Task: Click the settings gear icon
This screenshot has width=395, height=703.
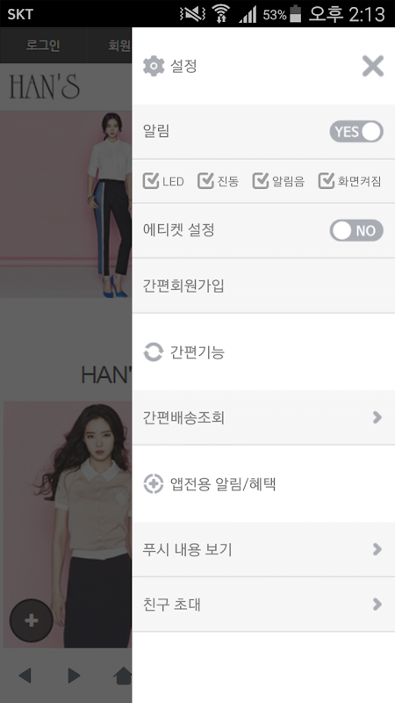Action: pos(154,67)
